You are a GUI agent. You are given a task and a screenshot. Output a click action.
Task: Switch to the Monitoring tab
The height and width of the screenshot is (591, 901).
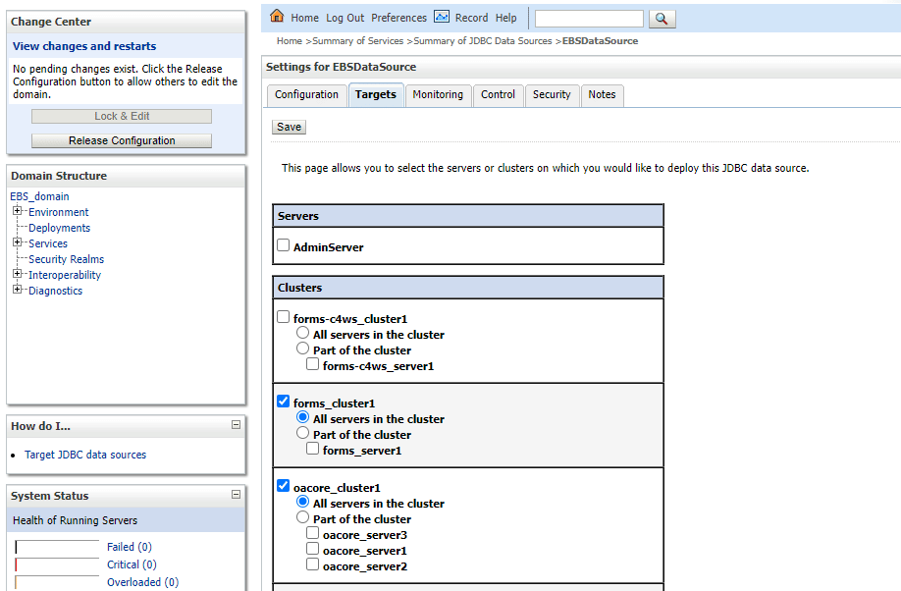[438, 95]
